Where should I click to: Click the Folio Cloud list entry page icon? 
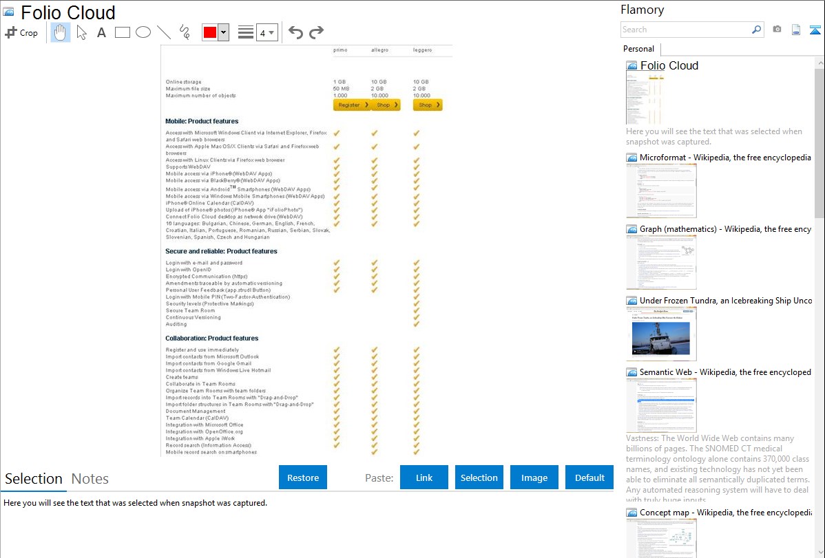631,66
